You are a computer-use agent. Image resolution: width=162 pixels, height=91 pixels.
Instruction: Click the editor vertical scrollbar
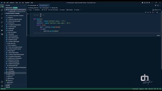tap(161, 40)
